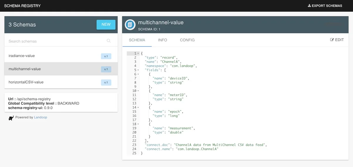353x167 pixels.
Task: Open the CONFIG tab
Action: (x=187, y=40)
